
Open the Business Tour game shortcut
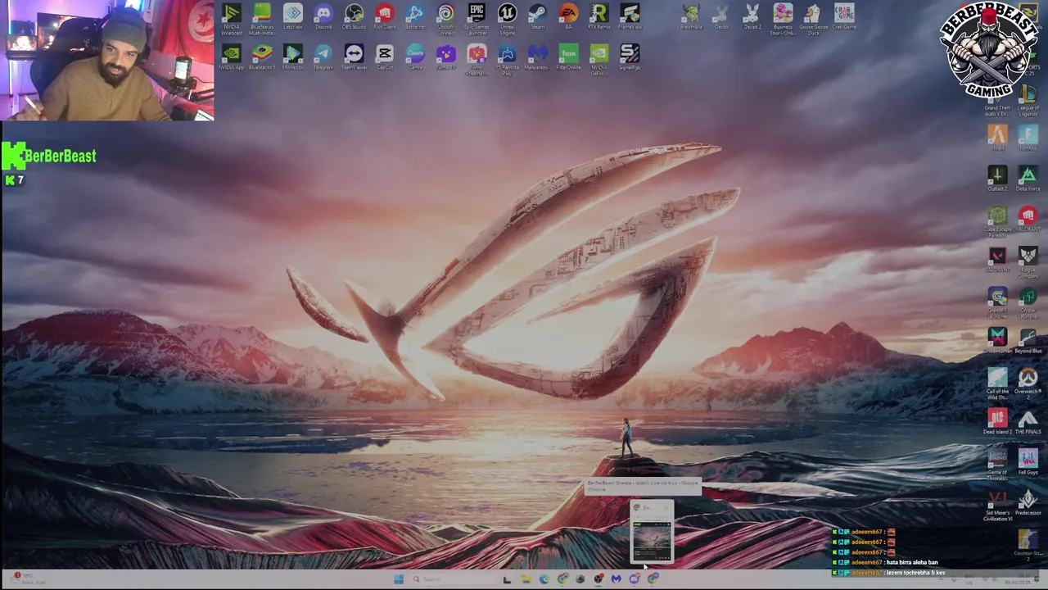click(783, 20)
